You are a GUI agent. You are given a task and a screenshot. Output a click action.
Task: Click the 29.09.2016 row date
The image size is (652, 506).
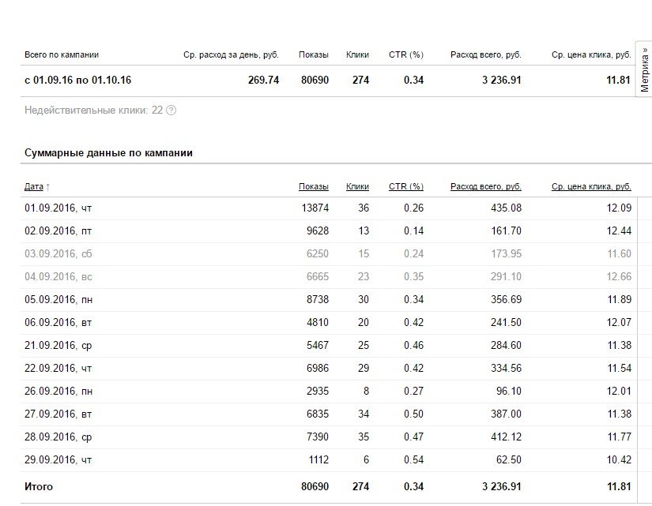pyautogui.click(x=58, y=460)
